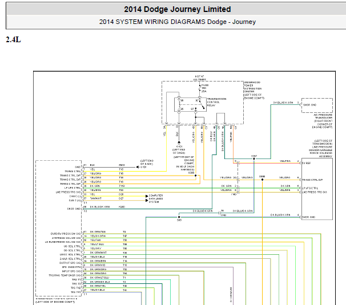Click the 'DK GRN/LT BLU' wire label

(99, 278)
